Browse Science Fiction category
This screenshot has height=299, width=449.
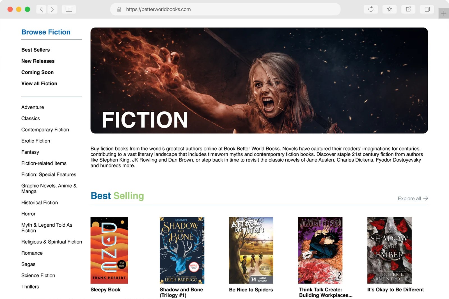pos(38,275)
